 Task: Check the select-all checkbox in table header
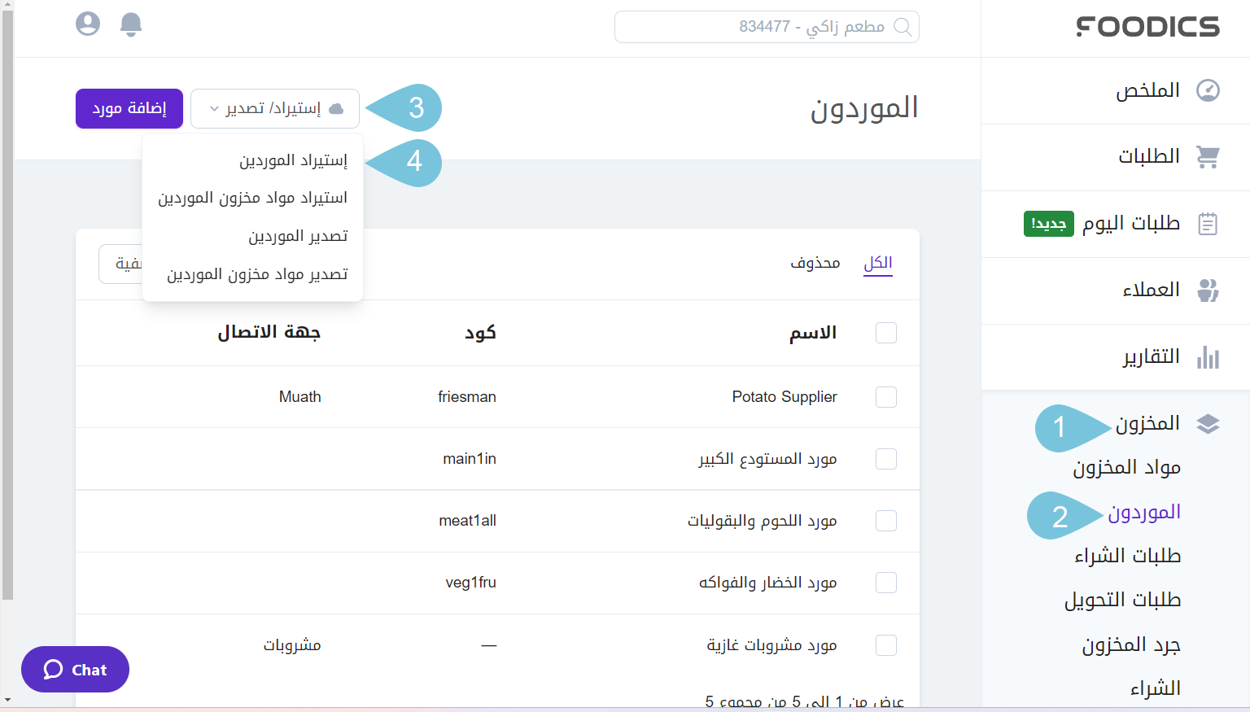coord(885,333)
